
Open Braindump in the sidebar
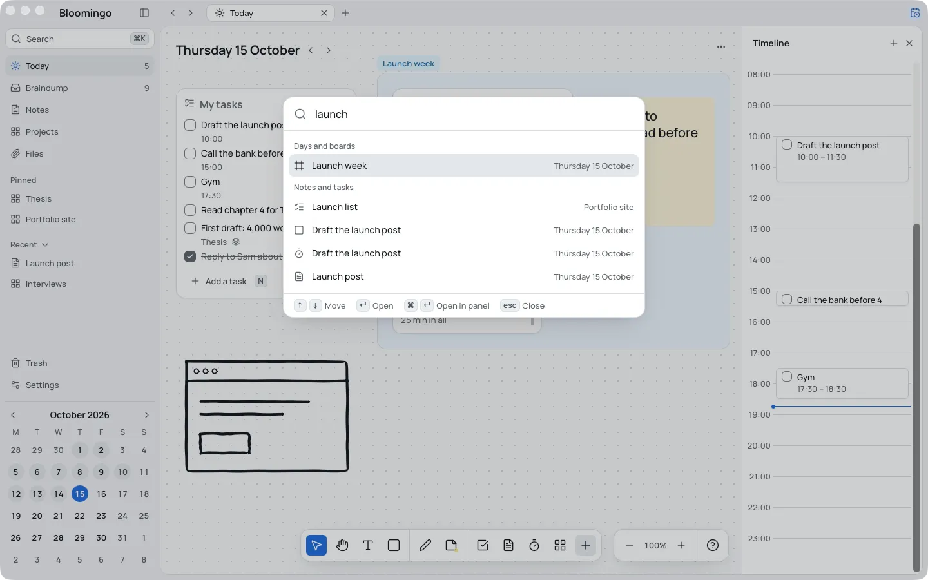point(80,88)
